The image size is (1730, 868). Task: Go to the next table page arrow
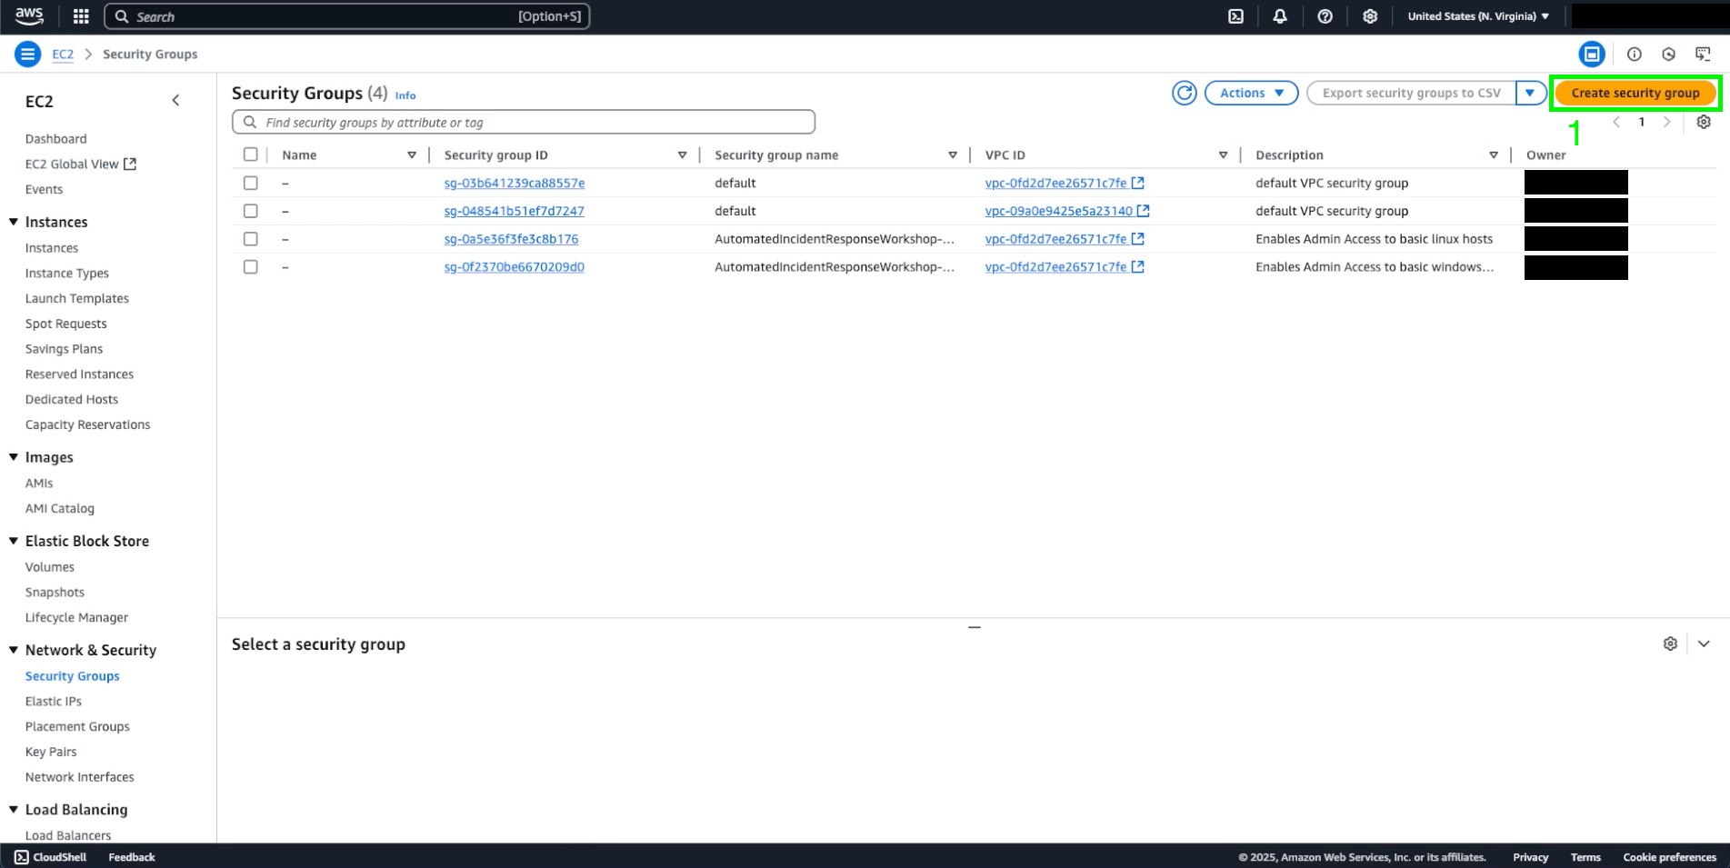[x=1666, y=122]
